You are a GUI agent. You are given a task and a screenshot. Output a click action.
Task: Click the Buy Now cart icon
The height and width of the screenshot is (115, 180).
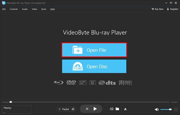[x=153, y=9]
